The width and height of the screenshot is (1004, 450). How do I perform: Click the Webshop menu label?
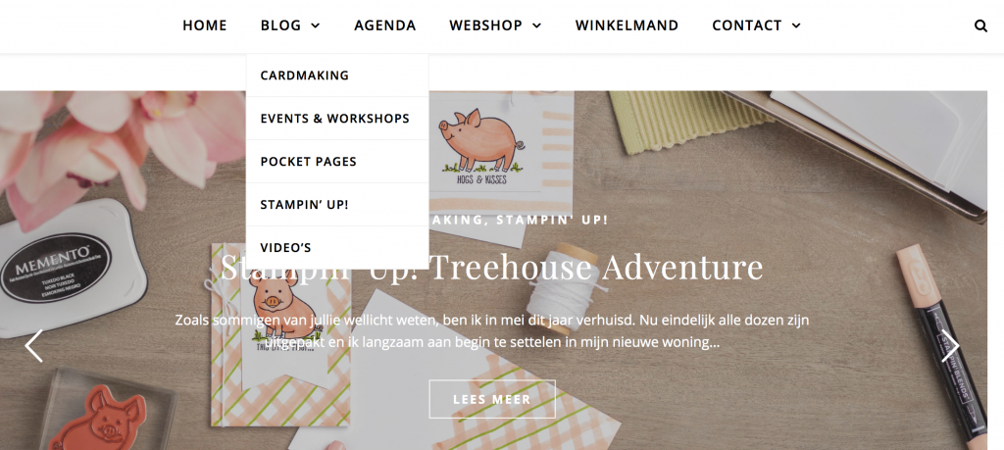(485, 25)
